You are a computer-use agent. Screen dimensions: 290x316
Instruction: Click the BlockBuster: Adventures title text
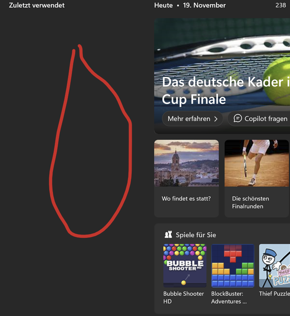(229, 297)
